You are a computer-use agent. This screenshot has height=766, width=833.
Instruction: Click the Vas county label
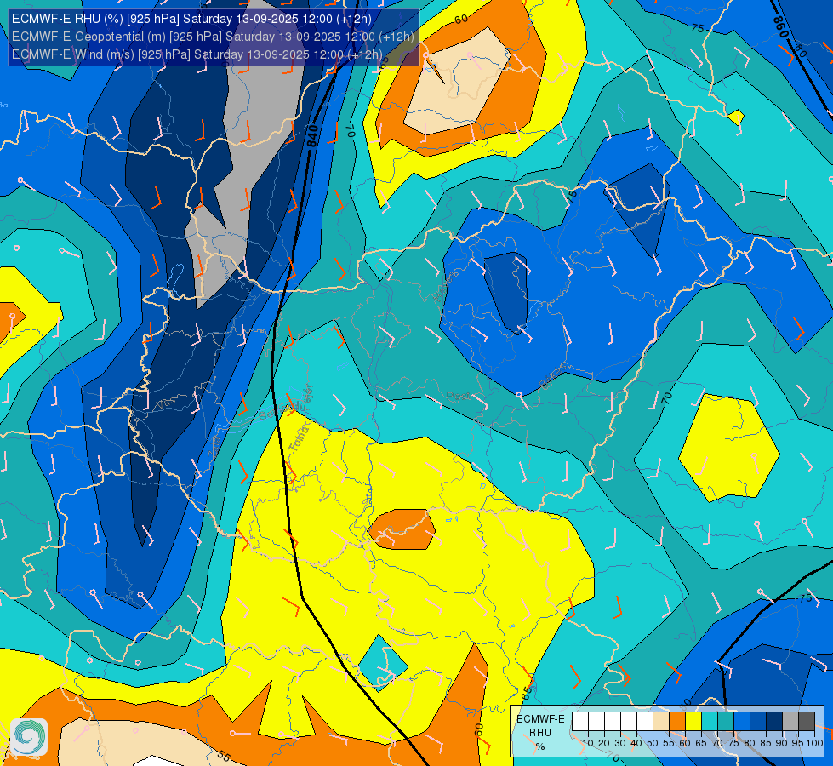click(x=165, y=403)
